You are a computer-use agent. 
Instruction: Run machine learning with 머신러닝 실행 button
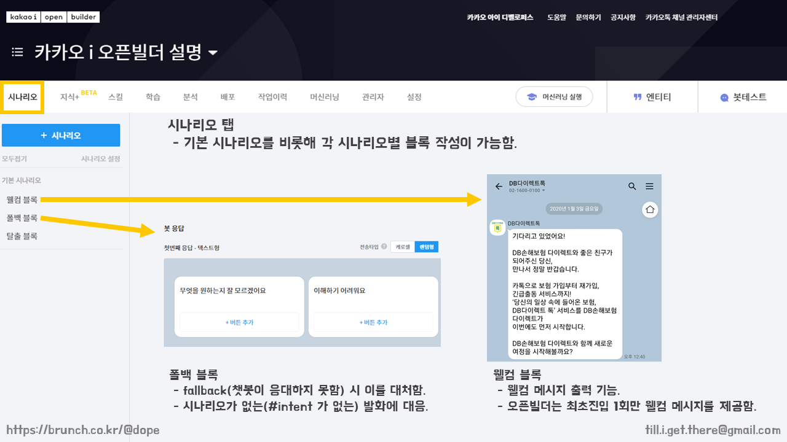(x=554, y=97)
